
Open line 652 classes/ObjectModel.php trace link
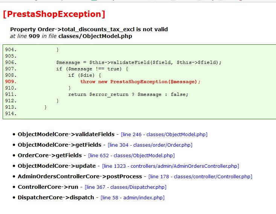point(131,156)
